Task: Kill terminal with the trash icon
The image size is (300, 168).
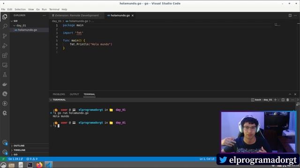Action: [287, 99]
